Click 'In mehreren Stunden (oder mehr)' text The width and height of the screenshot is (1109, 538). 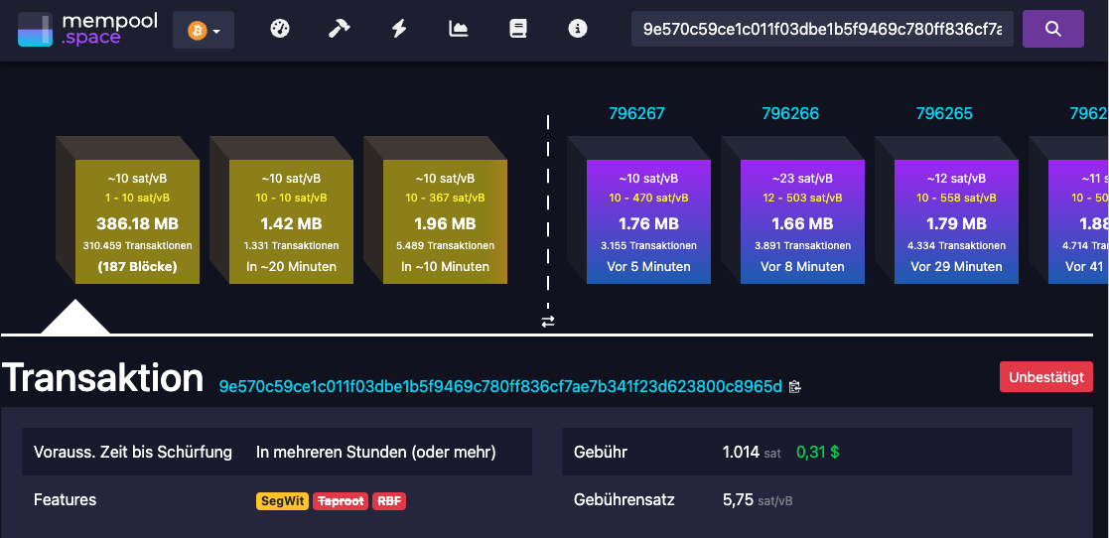pyautogui.click(x=376, y=453)
